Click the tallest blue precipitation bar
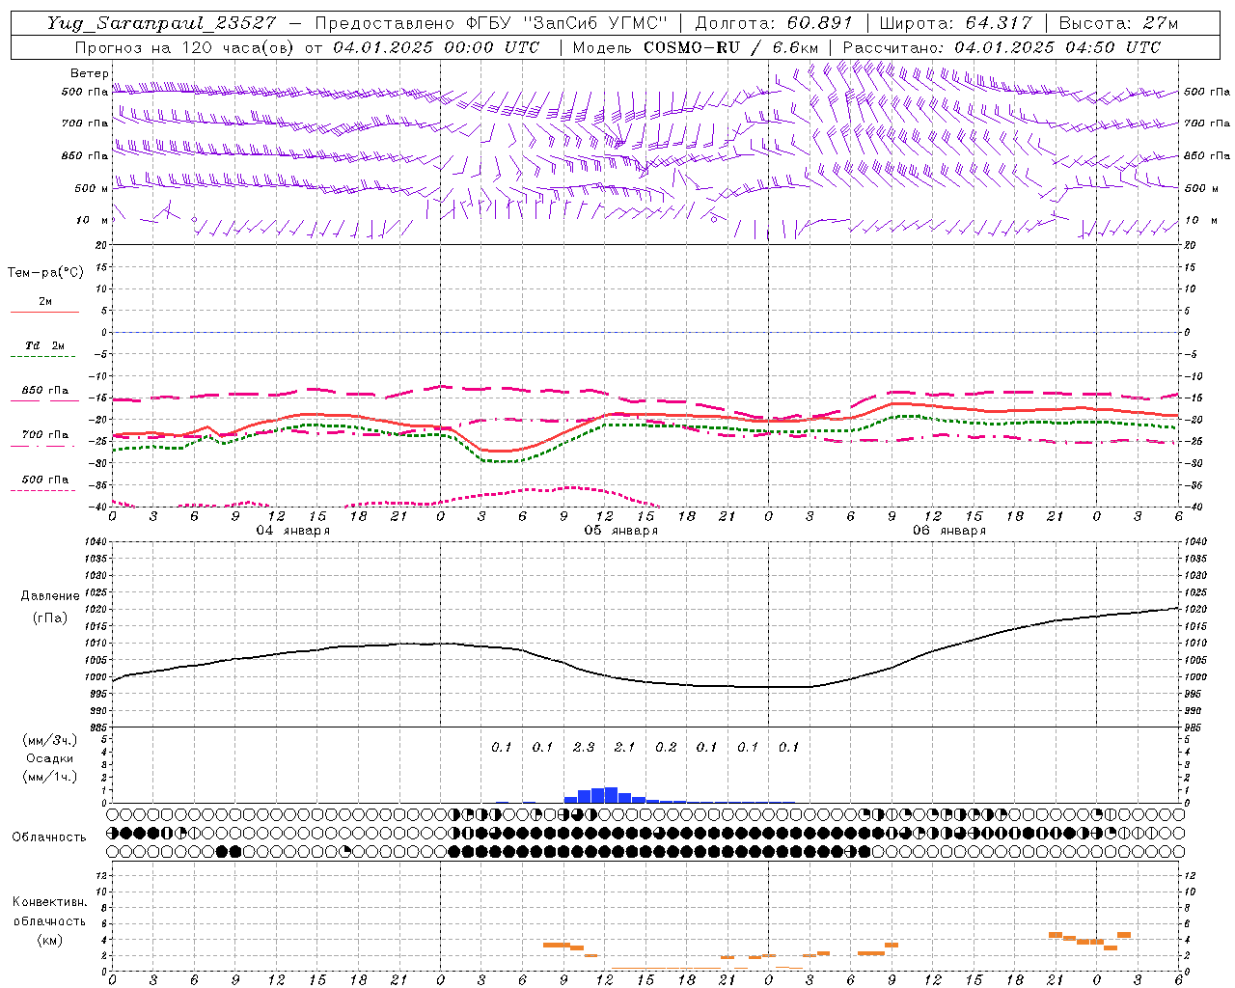This screenshot has height=988, width=1235. click(611, 795)
